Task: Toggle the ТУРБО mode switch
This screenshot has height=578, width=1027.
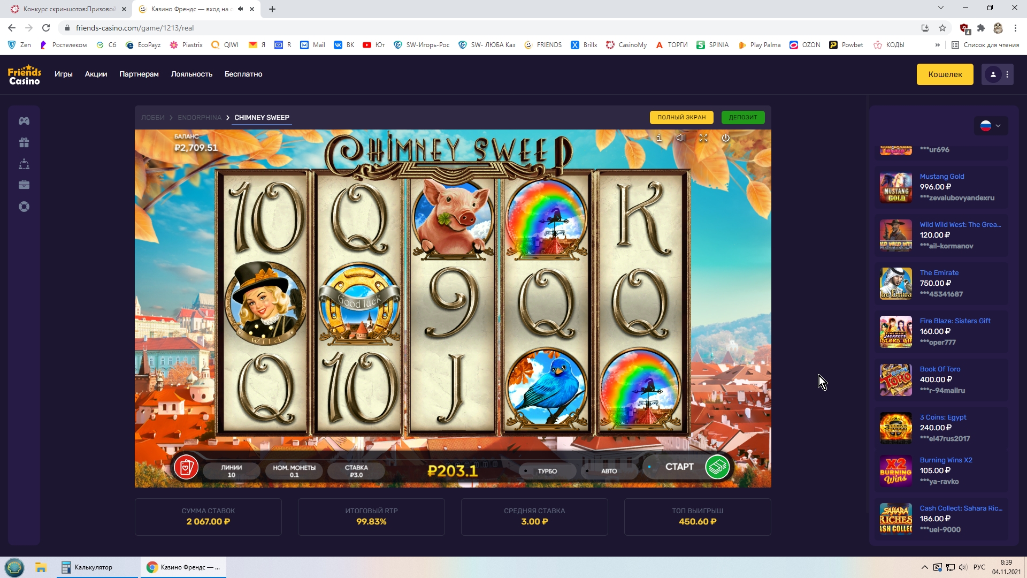Action: pyautogui.click(x=548, y=471)
